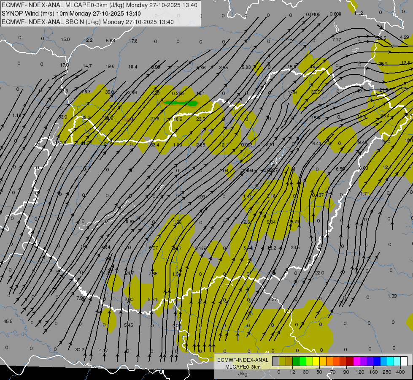The image size is (413, 380).
Task: Click the map value '12.4'
Action: (387, 167)
